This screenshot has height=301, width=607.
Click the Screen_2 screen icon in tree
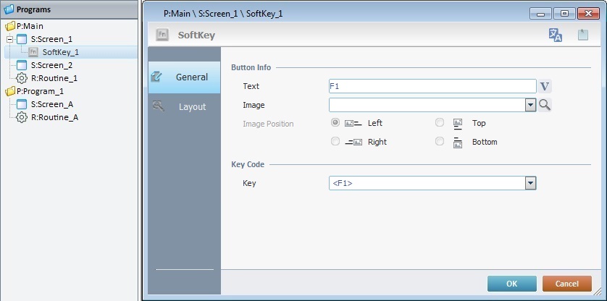pyautogui.click(x=22, y=65)
